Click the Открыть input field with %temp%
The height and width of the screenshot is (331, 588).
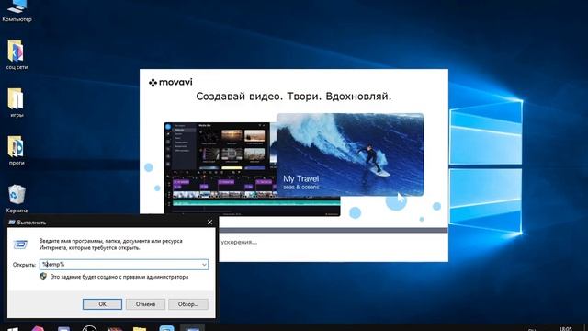pyautogui.click(x=124, y=265)
